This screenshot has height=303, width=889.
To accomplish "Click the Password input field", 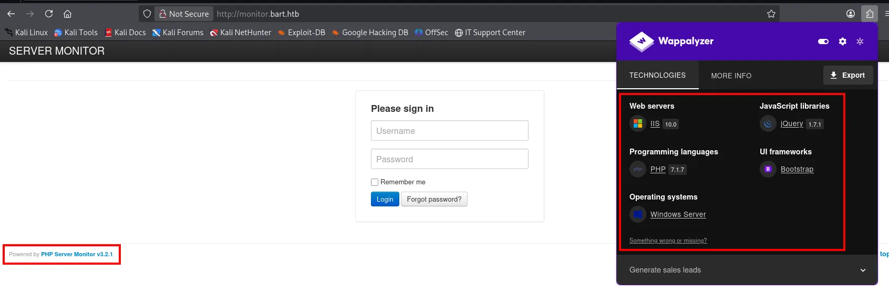I will pyautogui.click(x=449, y=159).
